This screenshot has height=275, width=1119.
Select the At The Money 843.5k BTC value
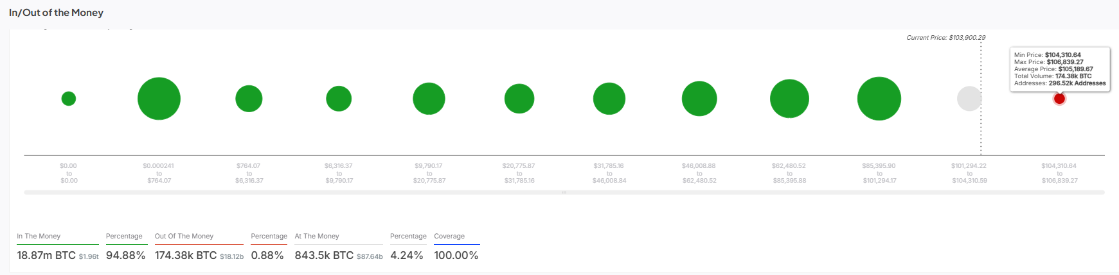[x=324, y=255]
